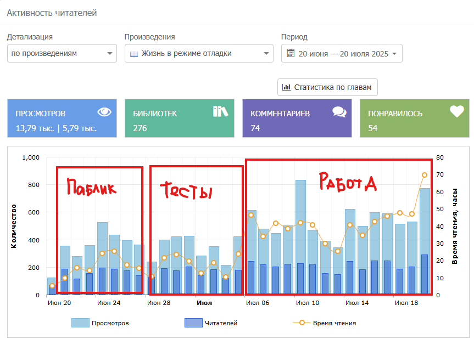Click the speech bubbles icon on Комментариев card

tap(339, 112)
